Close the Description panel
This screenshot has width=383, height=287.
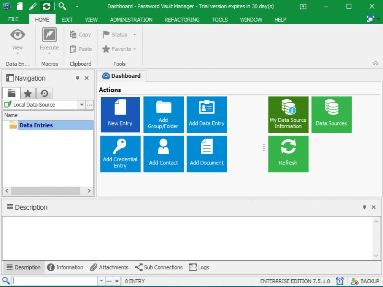[x=374, y=207]
